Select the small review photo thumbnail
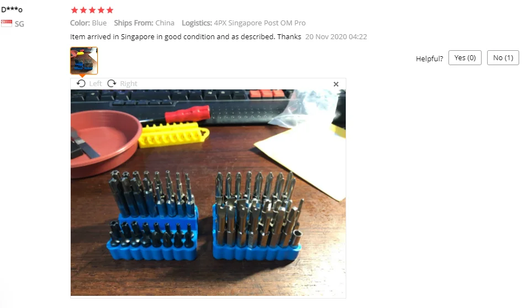 point(84,61)
